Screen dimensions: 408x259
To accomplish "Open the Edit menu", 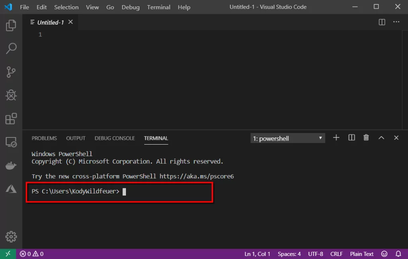I will click(41, 7).
